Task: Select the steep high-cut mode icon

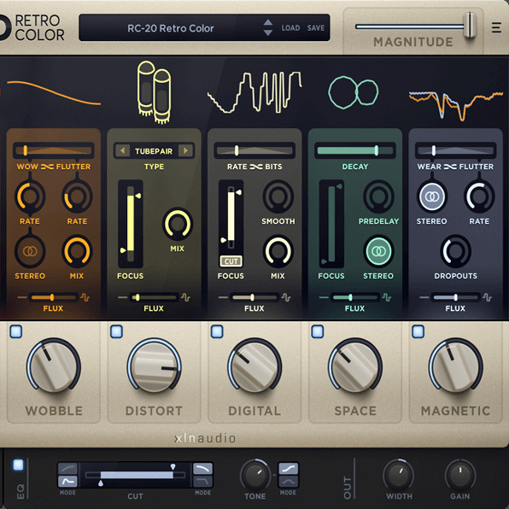Action: pos(203,482)
